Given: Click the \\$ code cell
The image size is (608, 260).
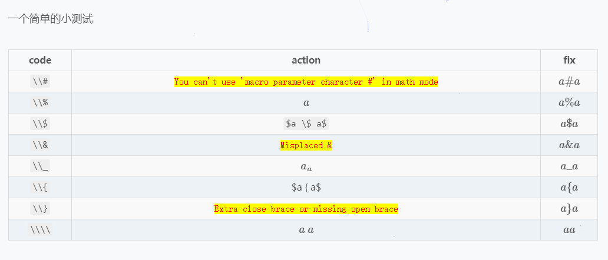Looking at the screenshot, I should point(40,124).
